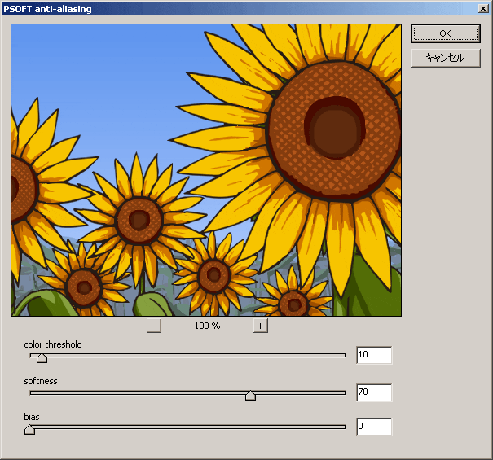Viewport: 493px width, 460px height.
Task: Click the sunflower preview image
Action: click(x=206, y=169)
